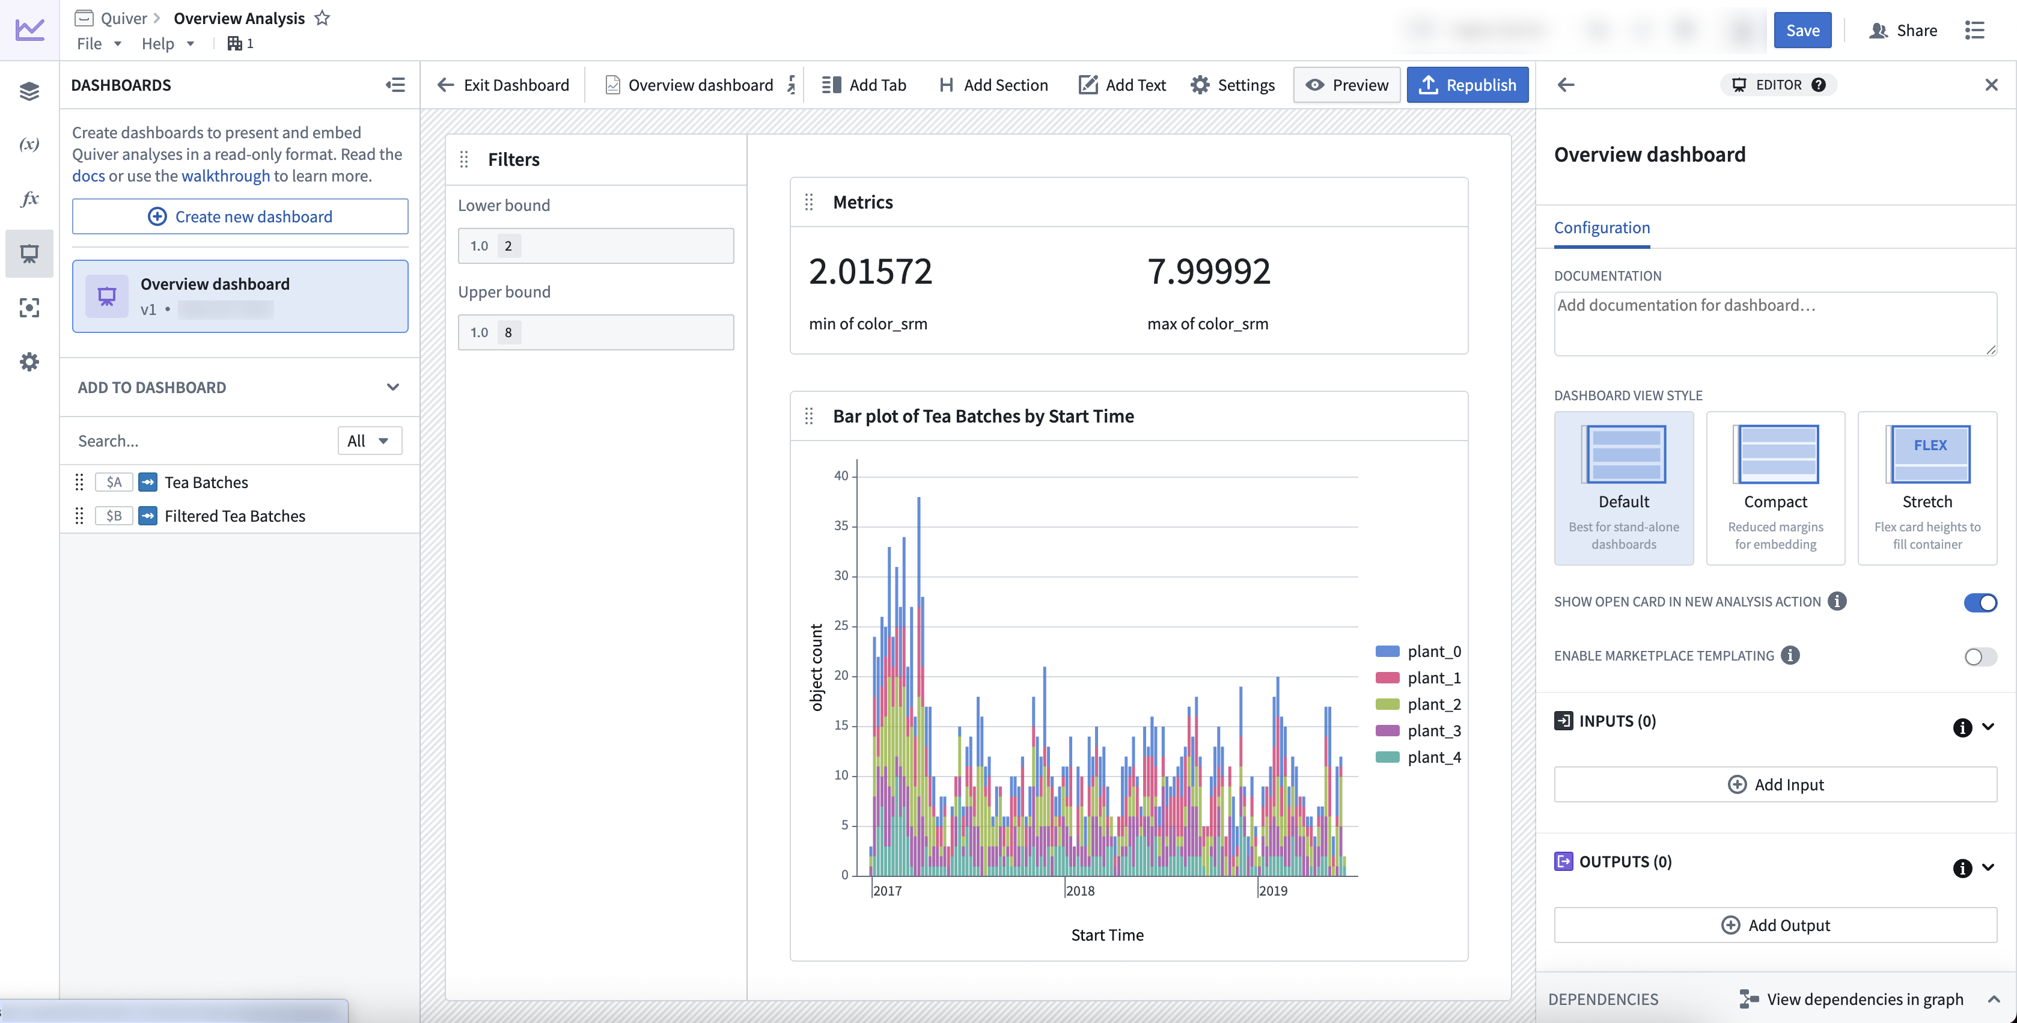Open the Editor help question mark icon

tap(1819, 85)
